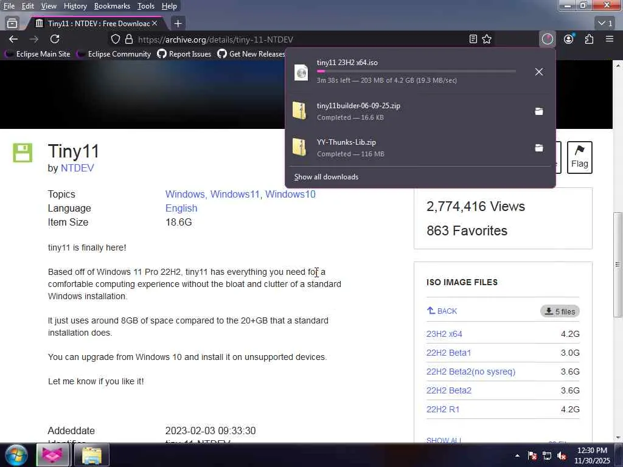Screen dimensions: 623x467
Task: Open the Get New Releases bookmark
Action: click(x=251, y=54)
